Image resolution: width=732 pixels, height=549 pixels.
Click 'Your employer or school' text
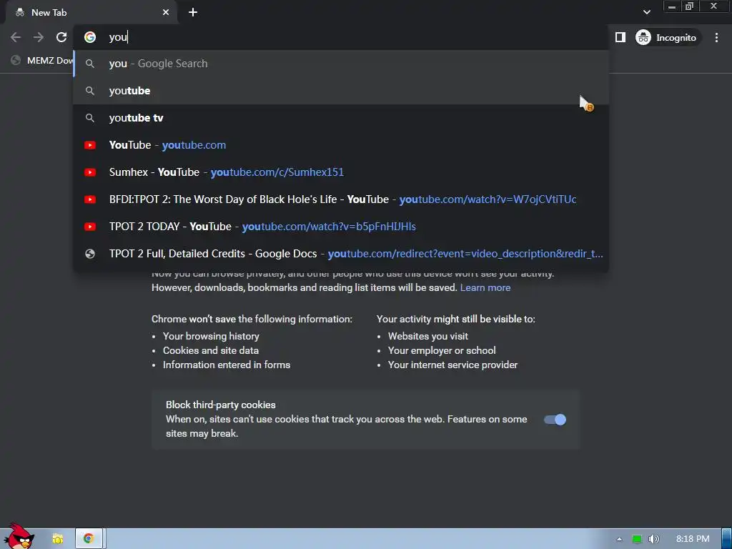click(442, 350)
